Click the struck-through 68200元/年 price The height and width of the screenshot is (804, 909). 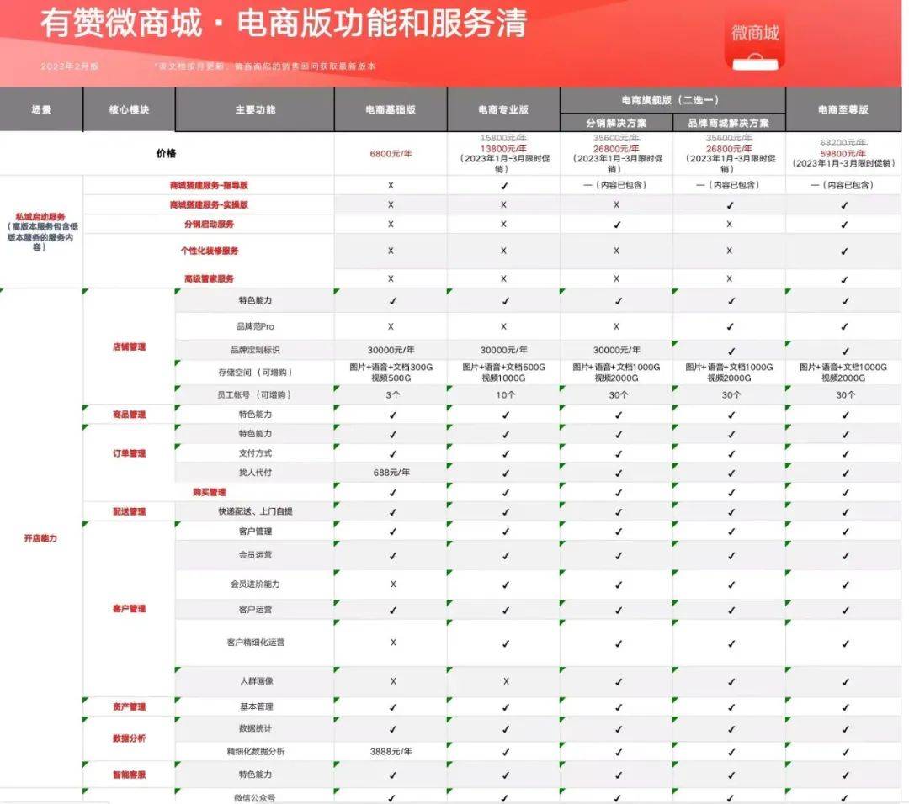tap(843, 142)
